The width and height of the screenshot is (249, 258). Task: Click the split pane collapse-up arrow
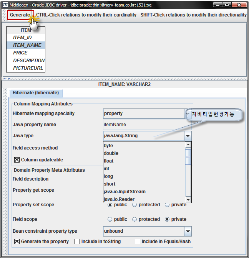[x=5, y=79]
